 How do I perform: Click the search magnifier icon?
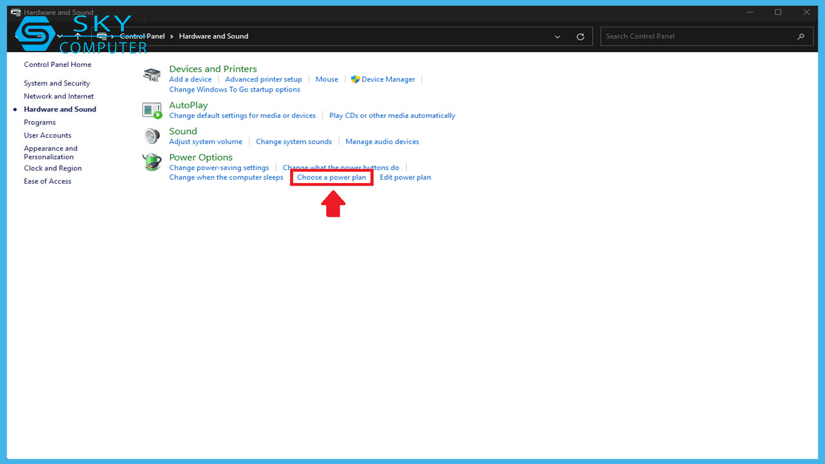pos(801,36)
